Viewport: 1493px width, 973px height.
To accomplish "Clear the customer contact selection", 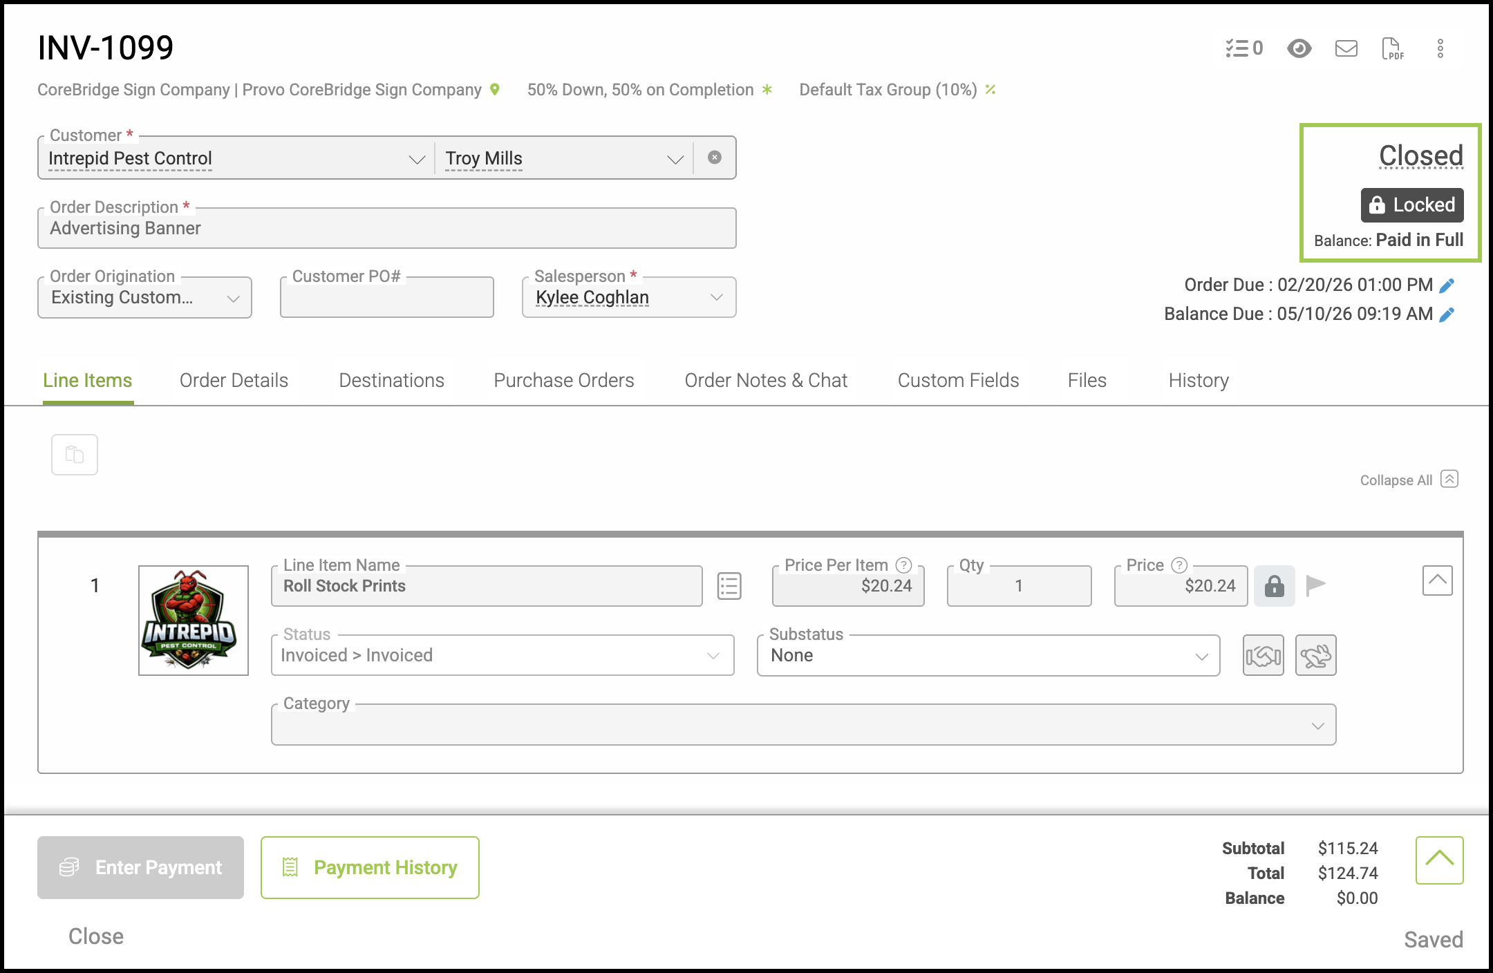I will [715, 158].
